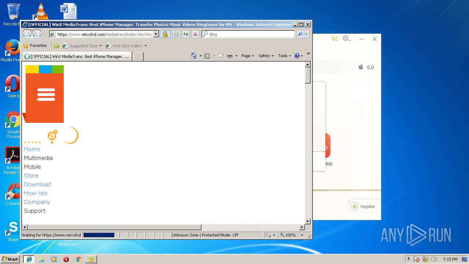Open the Mozilla Firefox desktop shortcut
Viewport: 469px width, 264px height.
click(12, 51)
